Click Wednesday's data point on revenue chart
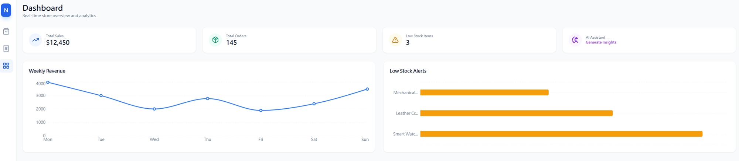The image size is (739, 161). (x=154, y=109)
